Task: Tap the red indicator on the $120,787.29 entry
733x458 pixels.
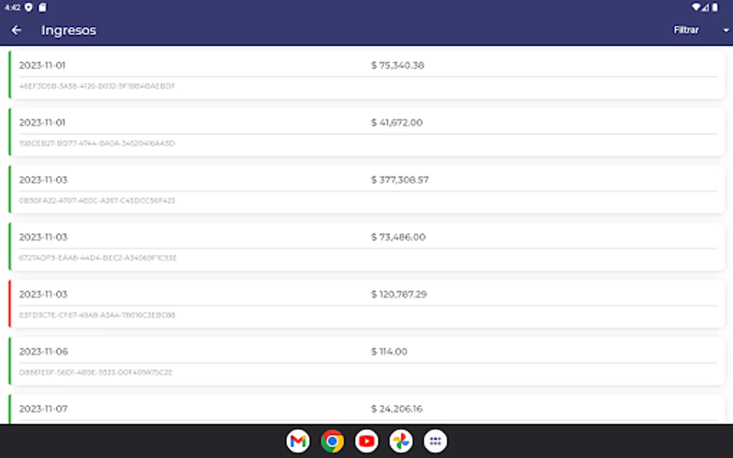Action: point(9,303)
